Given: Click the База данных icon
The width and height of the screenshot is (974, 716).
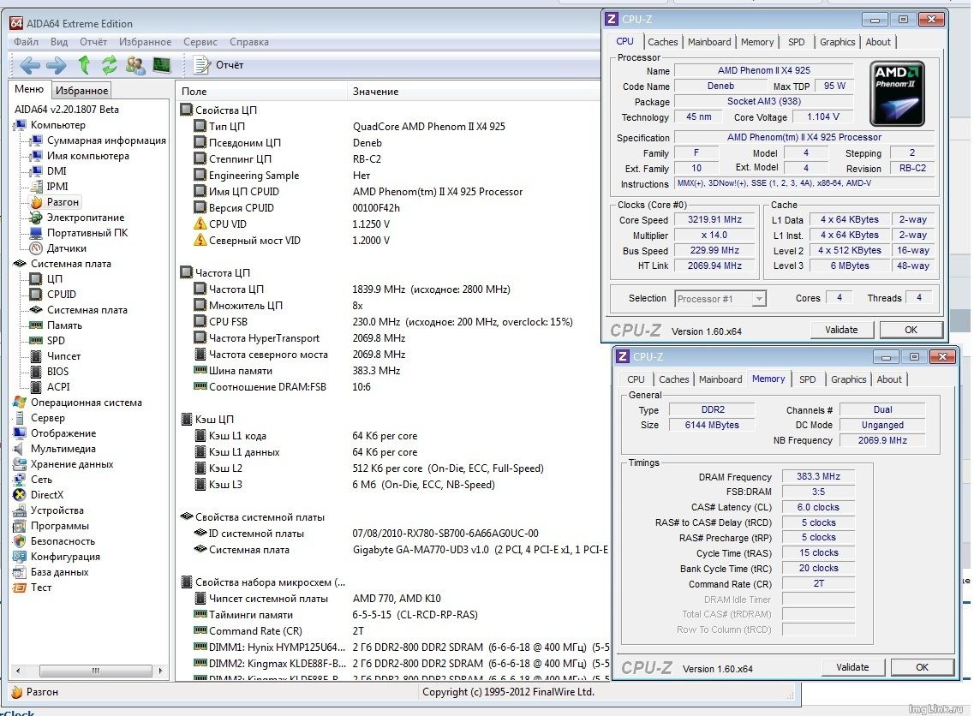Looking at the screenshot, I should pos(19,572).
